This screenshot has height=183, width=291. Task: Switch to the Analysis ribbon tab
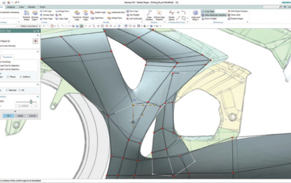tap(11, 7)
